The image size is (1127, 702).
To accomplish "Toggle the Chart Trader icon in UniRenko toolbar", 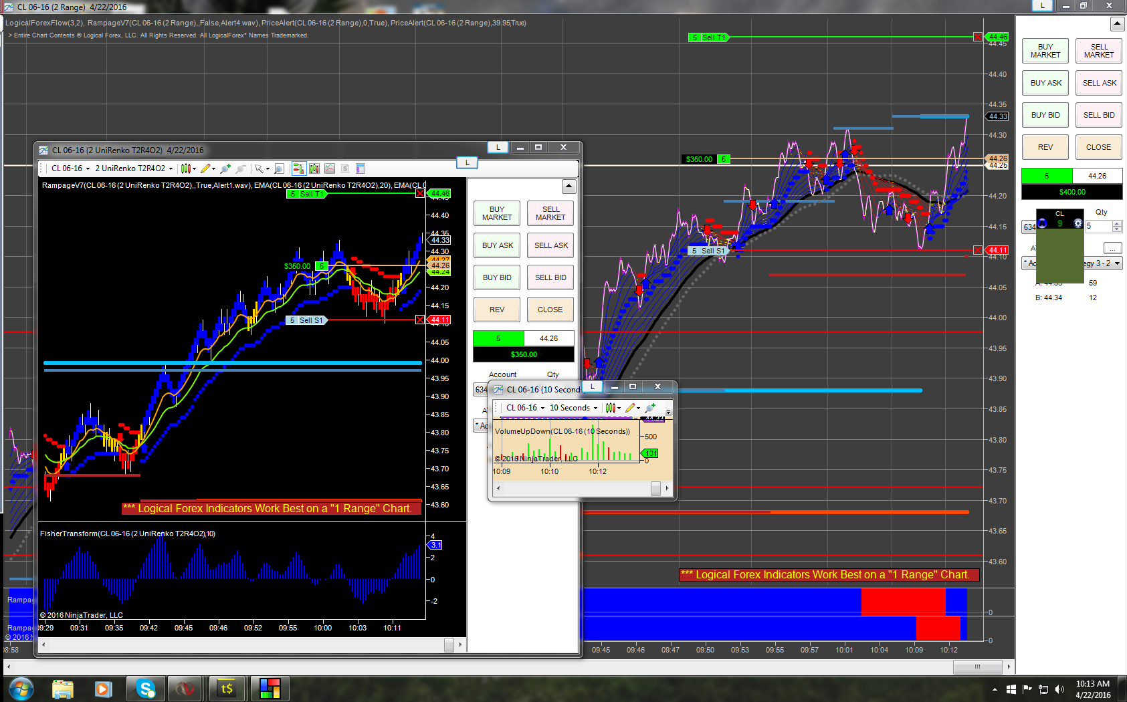I will point(298,168).
